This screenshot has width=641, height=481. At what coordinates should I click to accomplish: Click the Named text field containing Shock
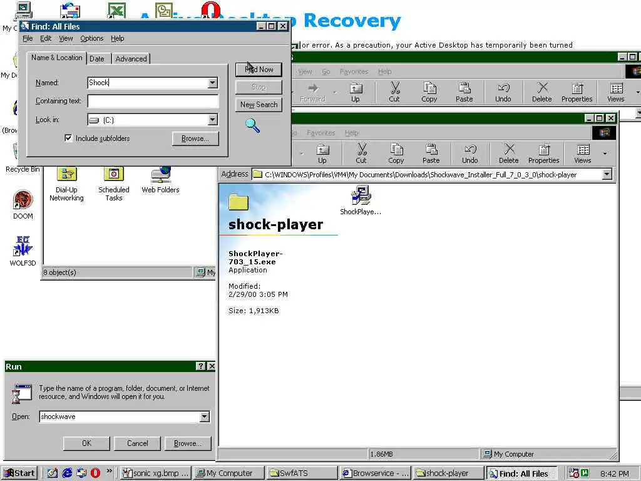click(x=148, y=83)
